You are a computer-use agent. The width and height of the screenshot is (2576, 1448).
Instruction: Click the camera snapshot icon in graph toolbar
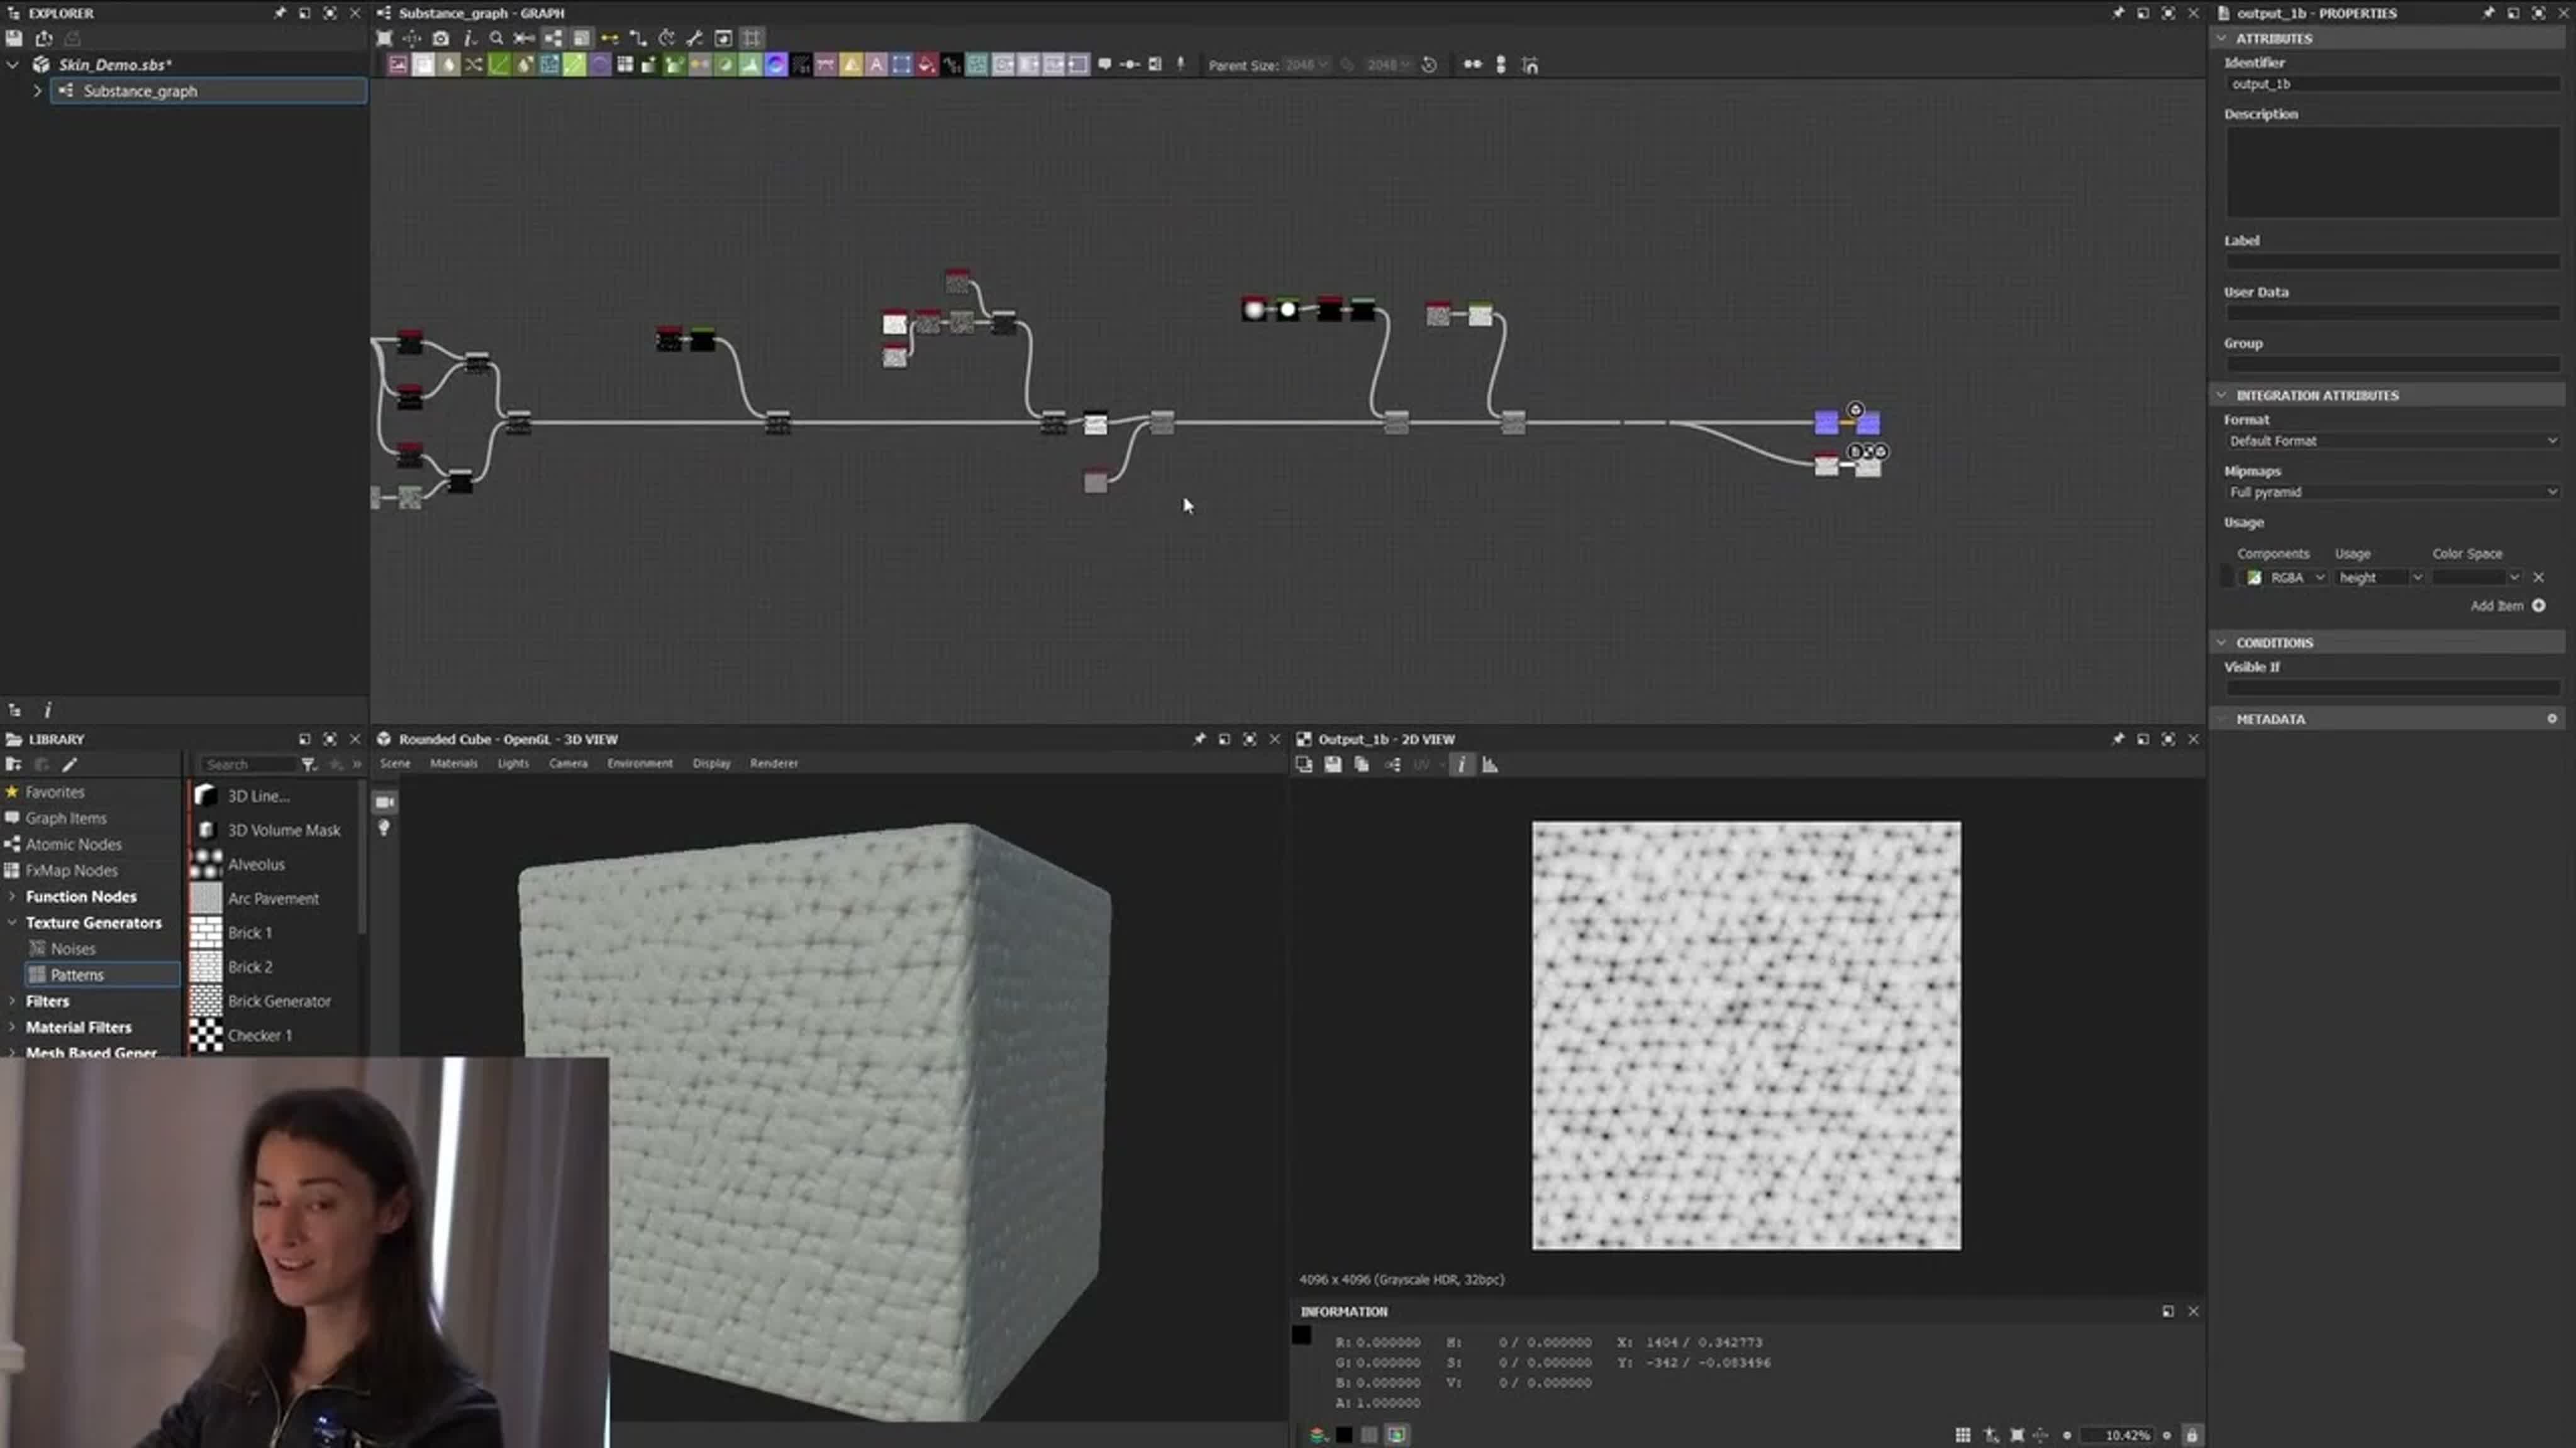pos(441,38)
